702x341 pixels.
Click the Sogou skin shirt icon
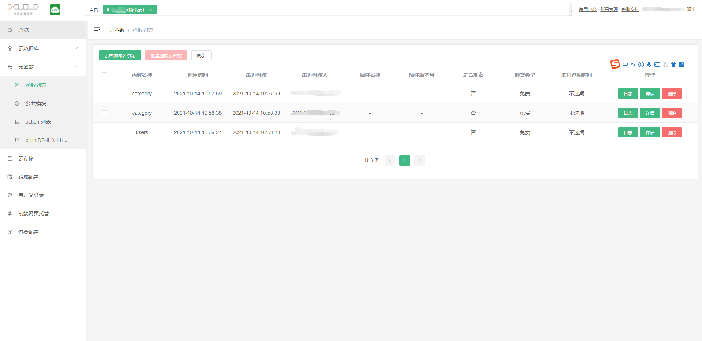point(673,65)
